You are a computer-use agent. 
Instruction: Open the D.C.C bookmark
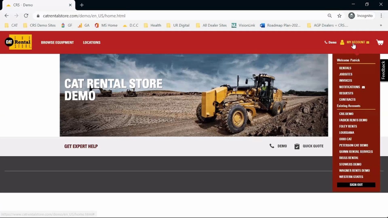coord(131,25)
